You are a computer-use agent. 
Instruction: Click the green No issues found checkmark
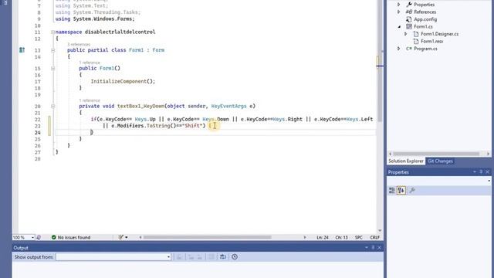click(53, 237)
